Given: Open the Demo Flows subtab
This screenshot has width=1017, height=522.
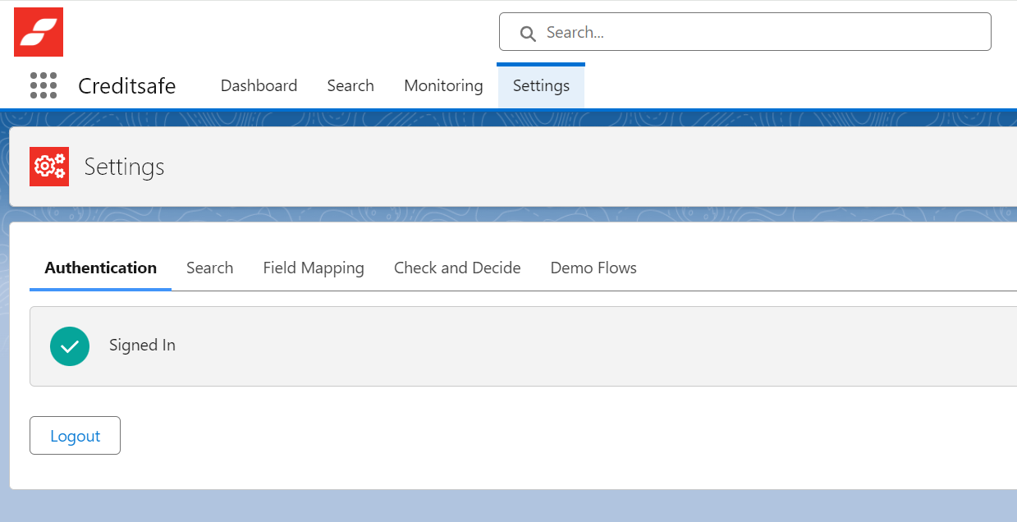Looking at the screenshot, I should (593, 268).
